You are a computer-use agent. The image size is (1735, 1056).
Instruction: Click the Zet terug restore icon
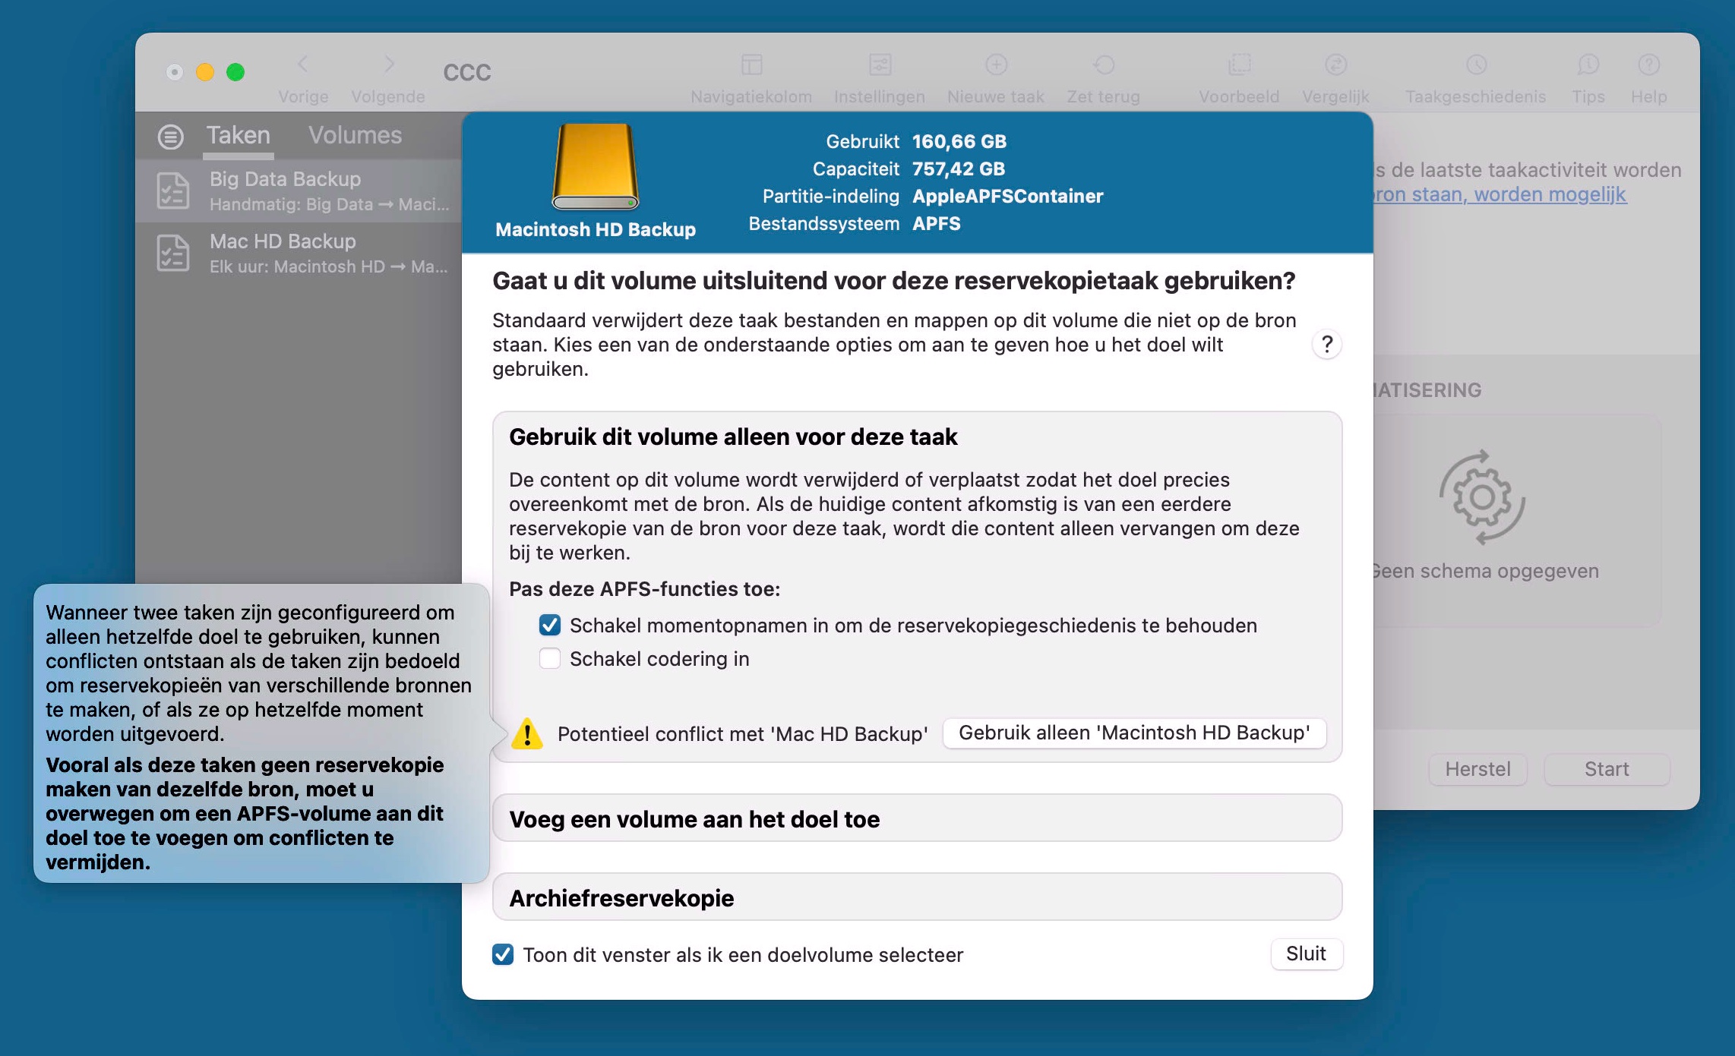(x=1104, y=65)
